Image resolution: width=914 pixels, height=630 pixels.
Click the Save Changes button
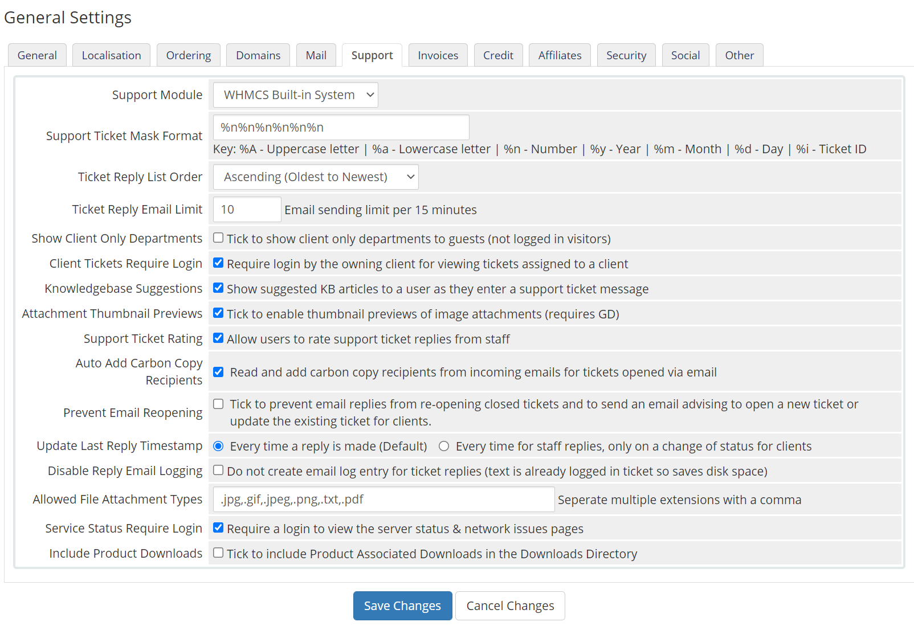(x=402, y=606)
